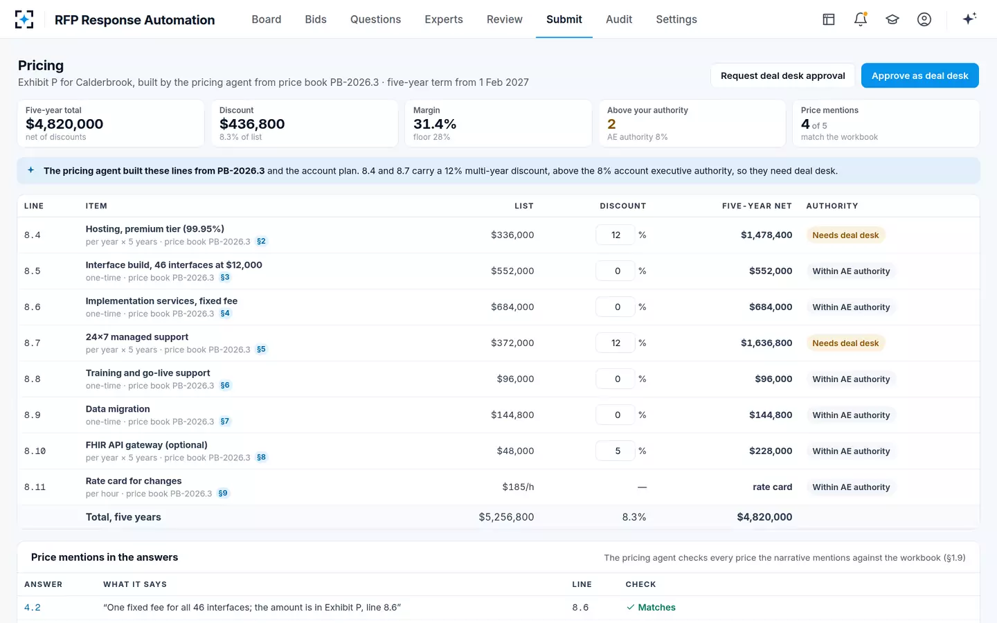The width and height of the screenshot is (997, 623).
Task: Click the RFP Response Automation app title
Action: pos(135,20)
